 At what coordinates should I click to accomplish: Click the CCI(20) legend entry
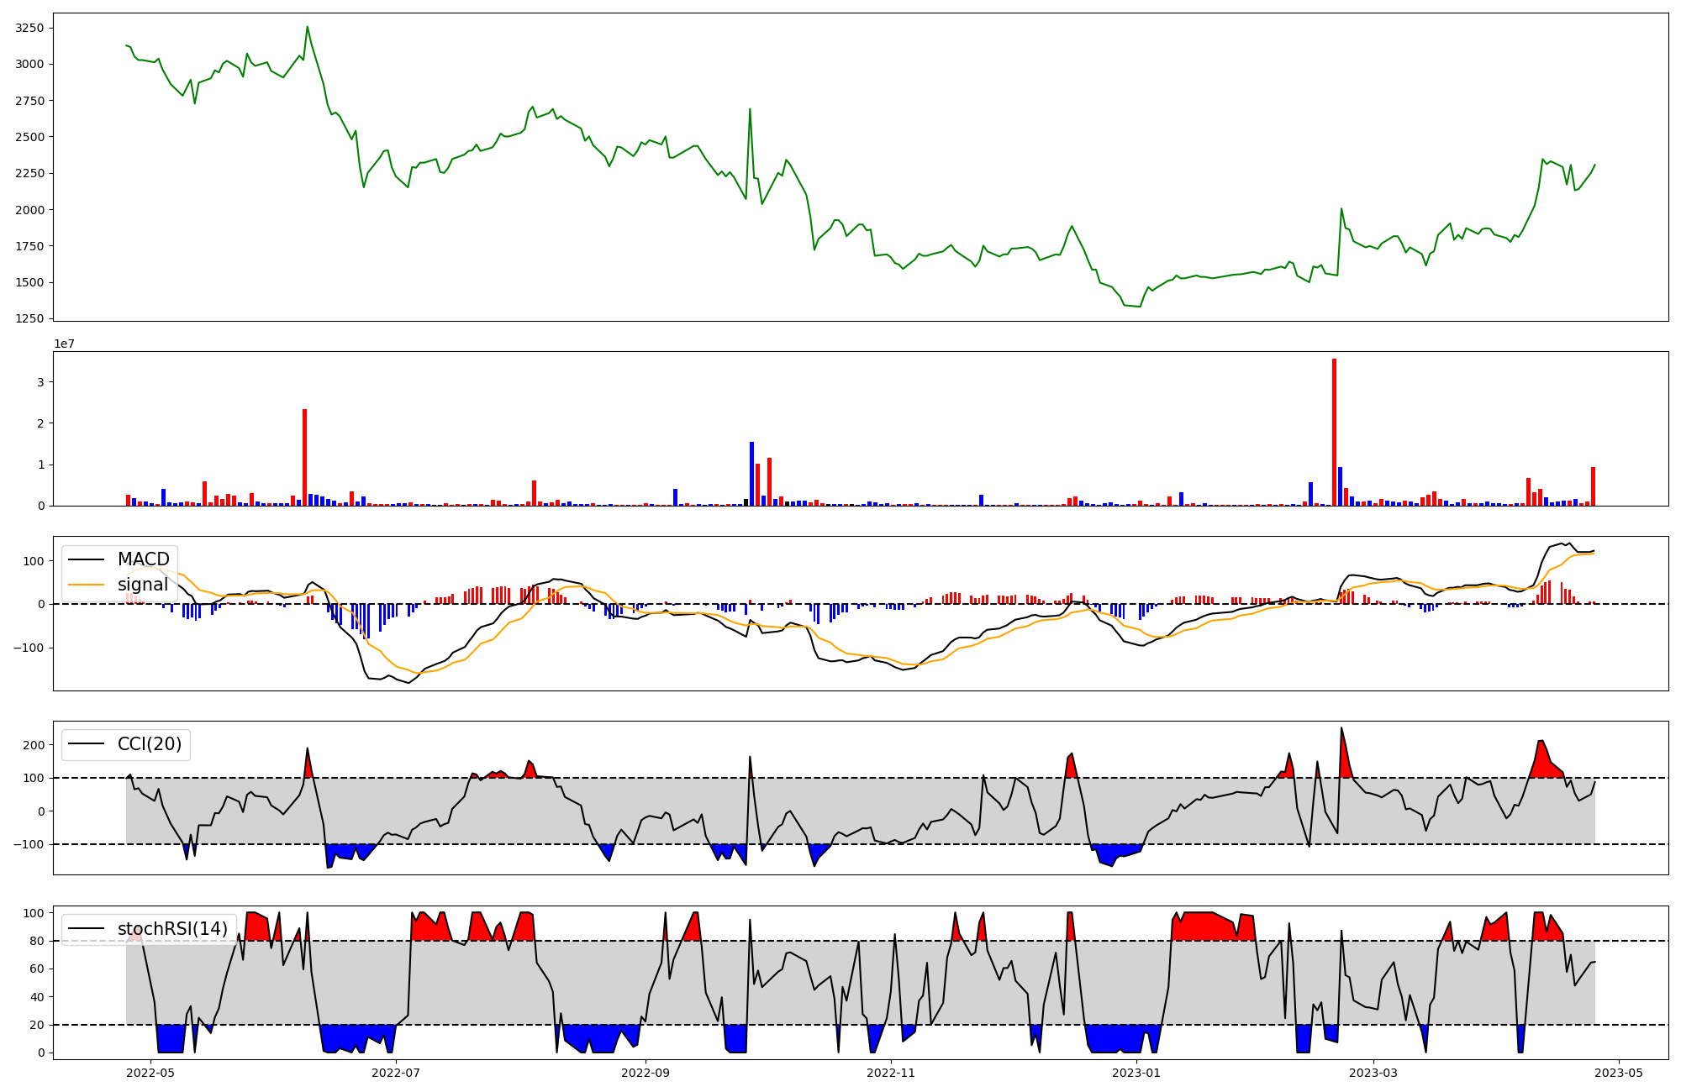[126, 744]
